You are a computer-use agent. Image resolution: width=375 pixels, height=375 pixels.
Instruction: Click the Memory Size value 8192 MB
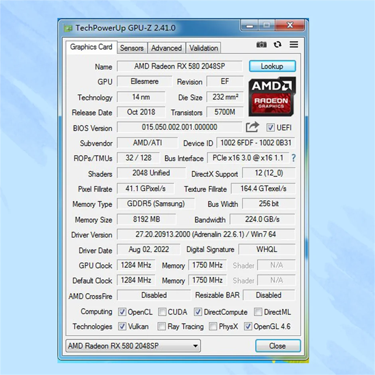146,219
